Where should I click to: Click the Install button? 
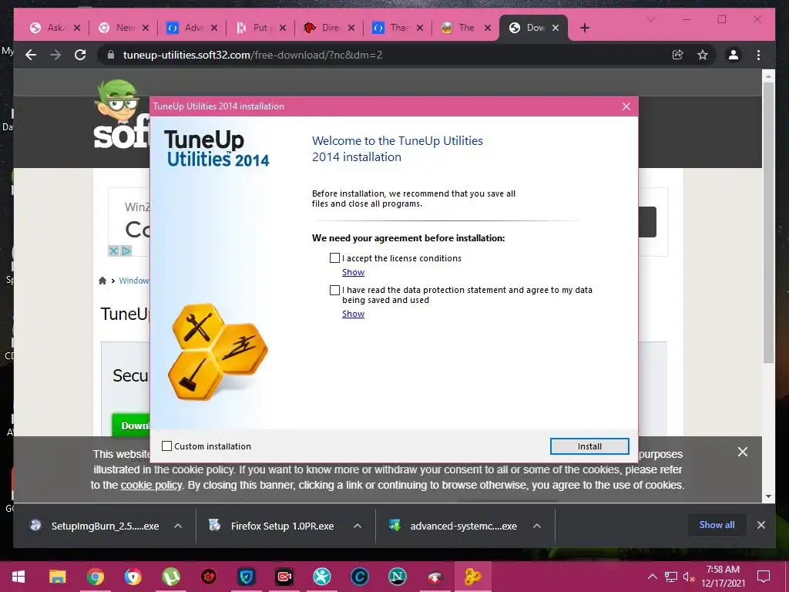589,446
